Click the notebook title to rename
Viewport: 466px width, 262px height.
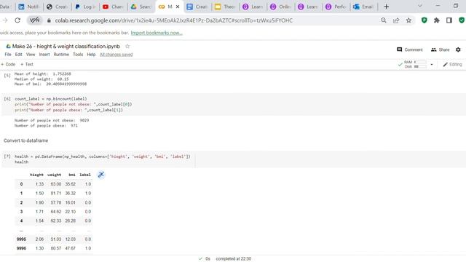[66, 46]
